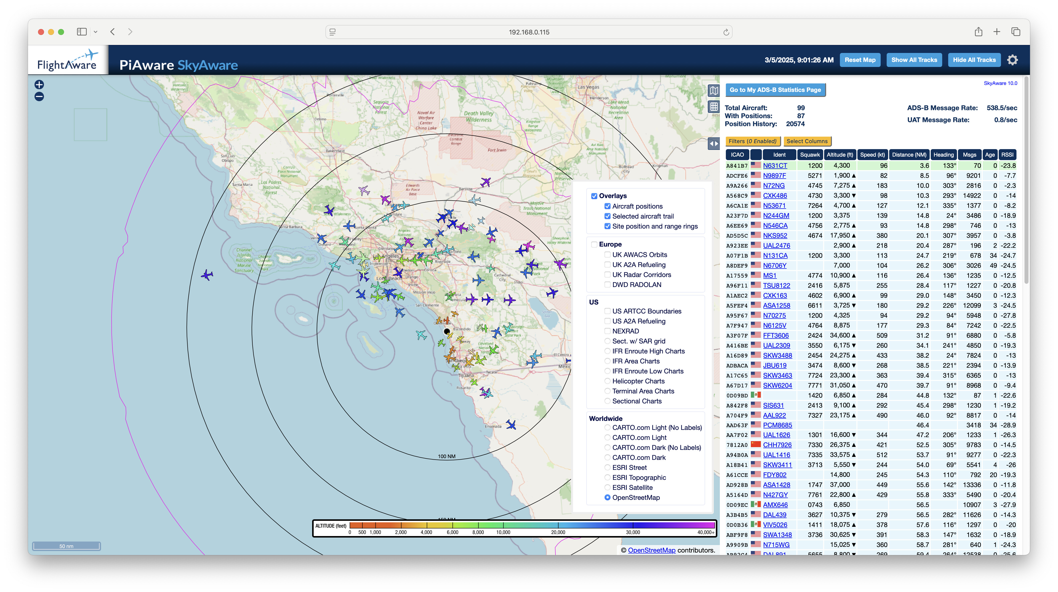Expand Select Columns panel
The height and width of the screenshot is (592, 1058).
click(807, 141)
